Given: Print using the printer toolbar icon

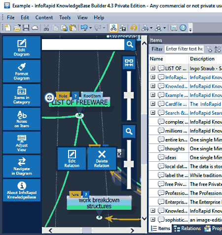Looking at the screenshot, I should (145, 28).
